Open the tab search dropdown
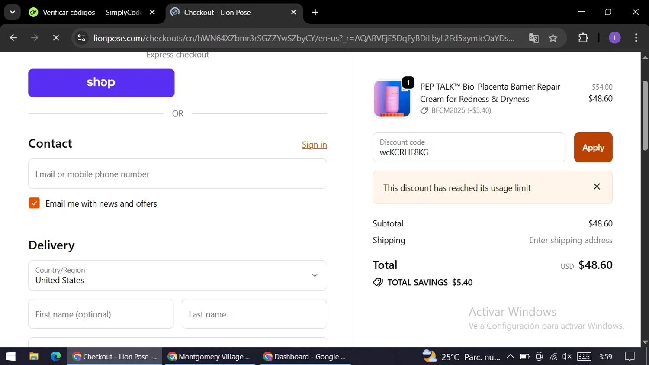Screen dimensions: 649x365 [x=13, y=12]
